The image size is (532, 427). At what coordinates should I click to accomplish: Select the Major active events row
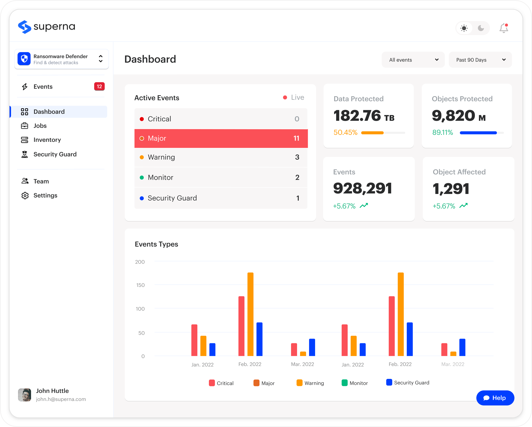pos(221,138)
